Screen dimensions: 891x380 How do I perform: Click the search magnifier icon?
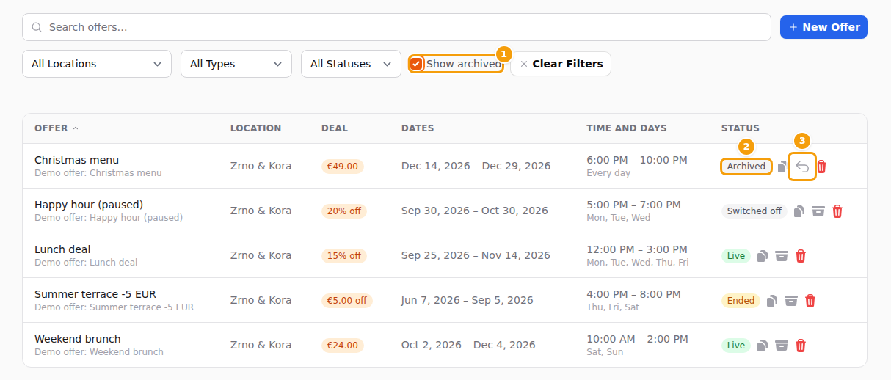coord(37,27)
